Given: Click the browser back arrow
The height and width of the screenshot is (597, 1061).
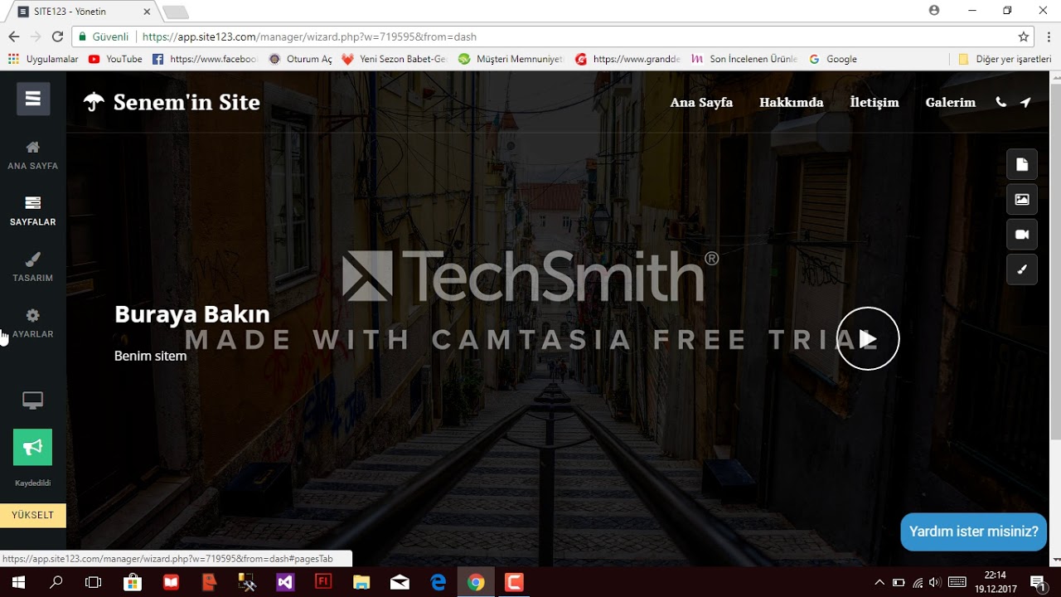Looking at the screenshot, I should click(x=13, y=36).
